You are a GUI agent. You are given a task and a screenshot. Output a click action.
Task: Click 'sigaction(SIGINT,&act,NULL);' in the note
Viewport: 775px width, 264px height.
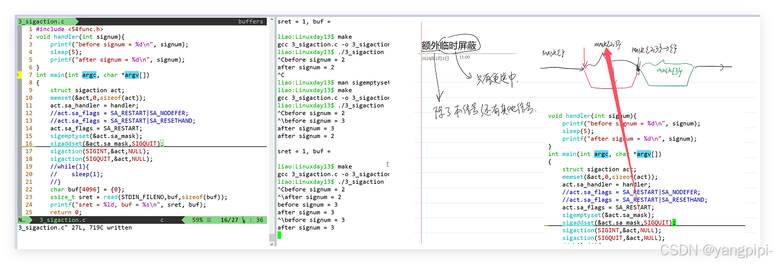612,231
